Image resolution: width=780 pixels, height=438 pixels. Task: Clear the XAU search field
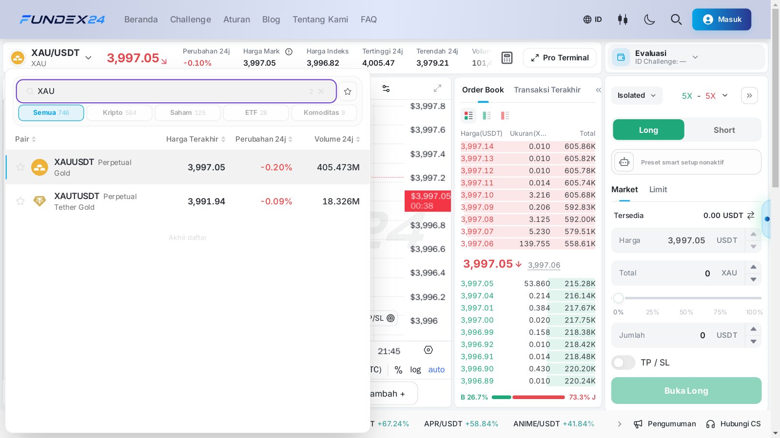(321, 91)
